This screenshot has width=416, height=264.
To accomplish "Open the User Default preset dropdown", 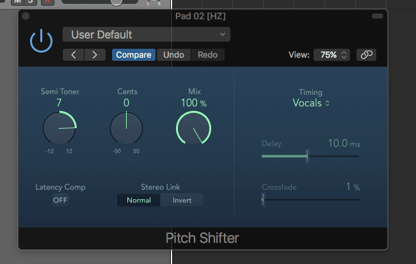I will point(147,35).
